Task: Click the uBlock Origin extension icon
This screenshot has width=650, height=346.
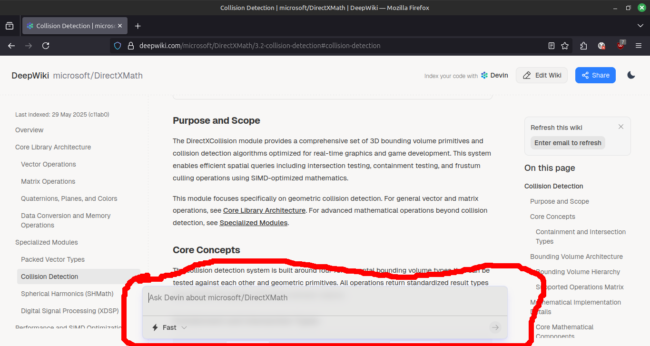Action: point(620,46)
